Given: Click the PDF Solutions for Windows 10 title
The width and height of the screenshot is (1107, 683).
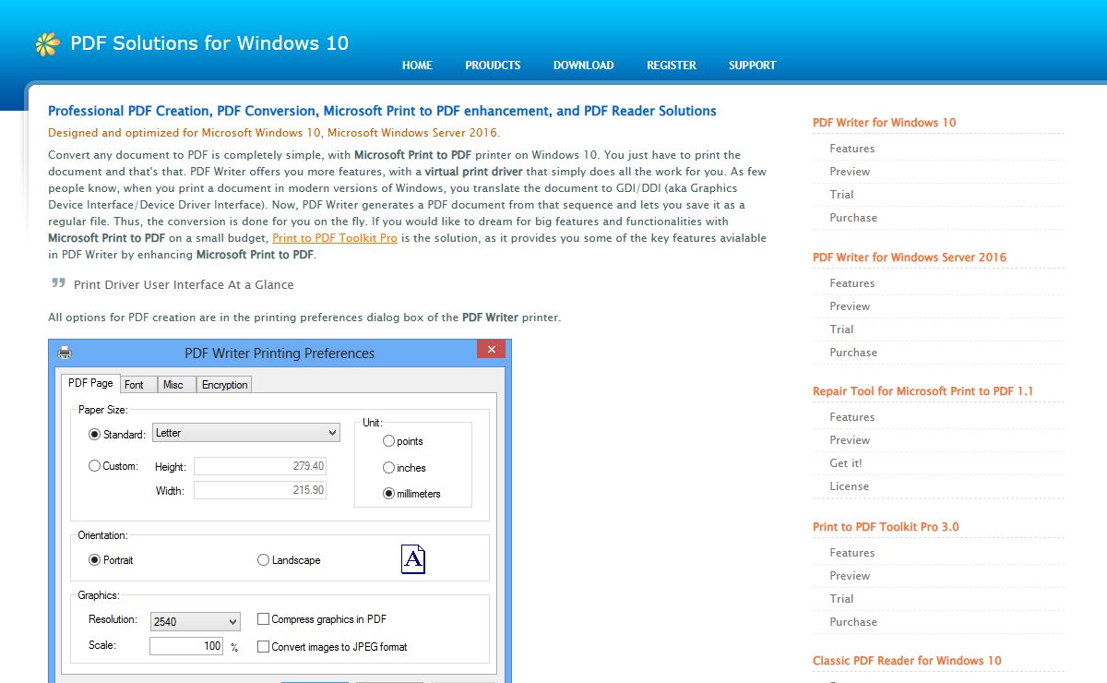Looking at the screenshot, I should click(209, 43).
